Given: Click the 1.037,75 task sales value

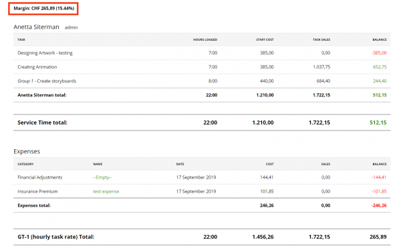Looking at the screenshot, I should (321, 67).
